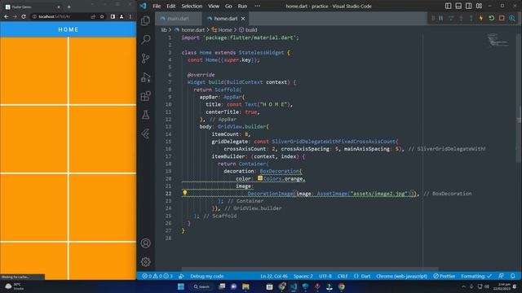Open the Search view in activity bar
This screenshot has height=293, width=522.
(x=145, y=40)
